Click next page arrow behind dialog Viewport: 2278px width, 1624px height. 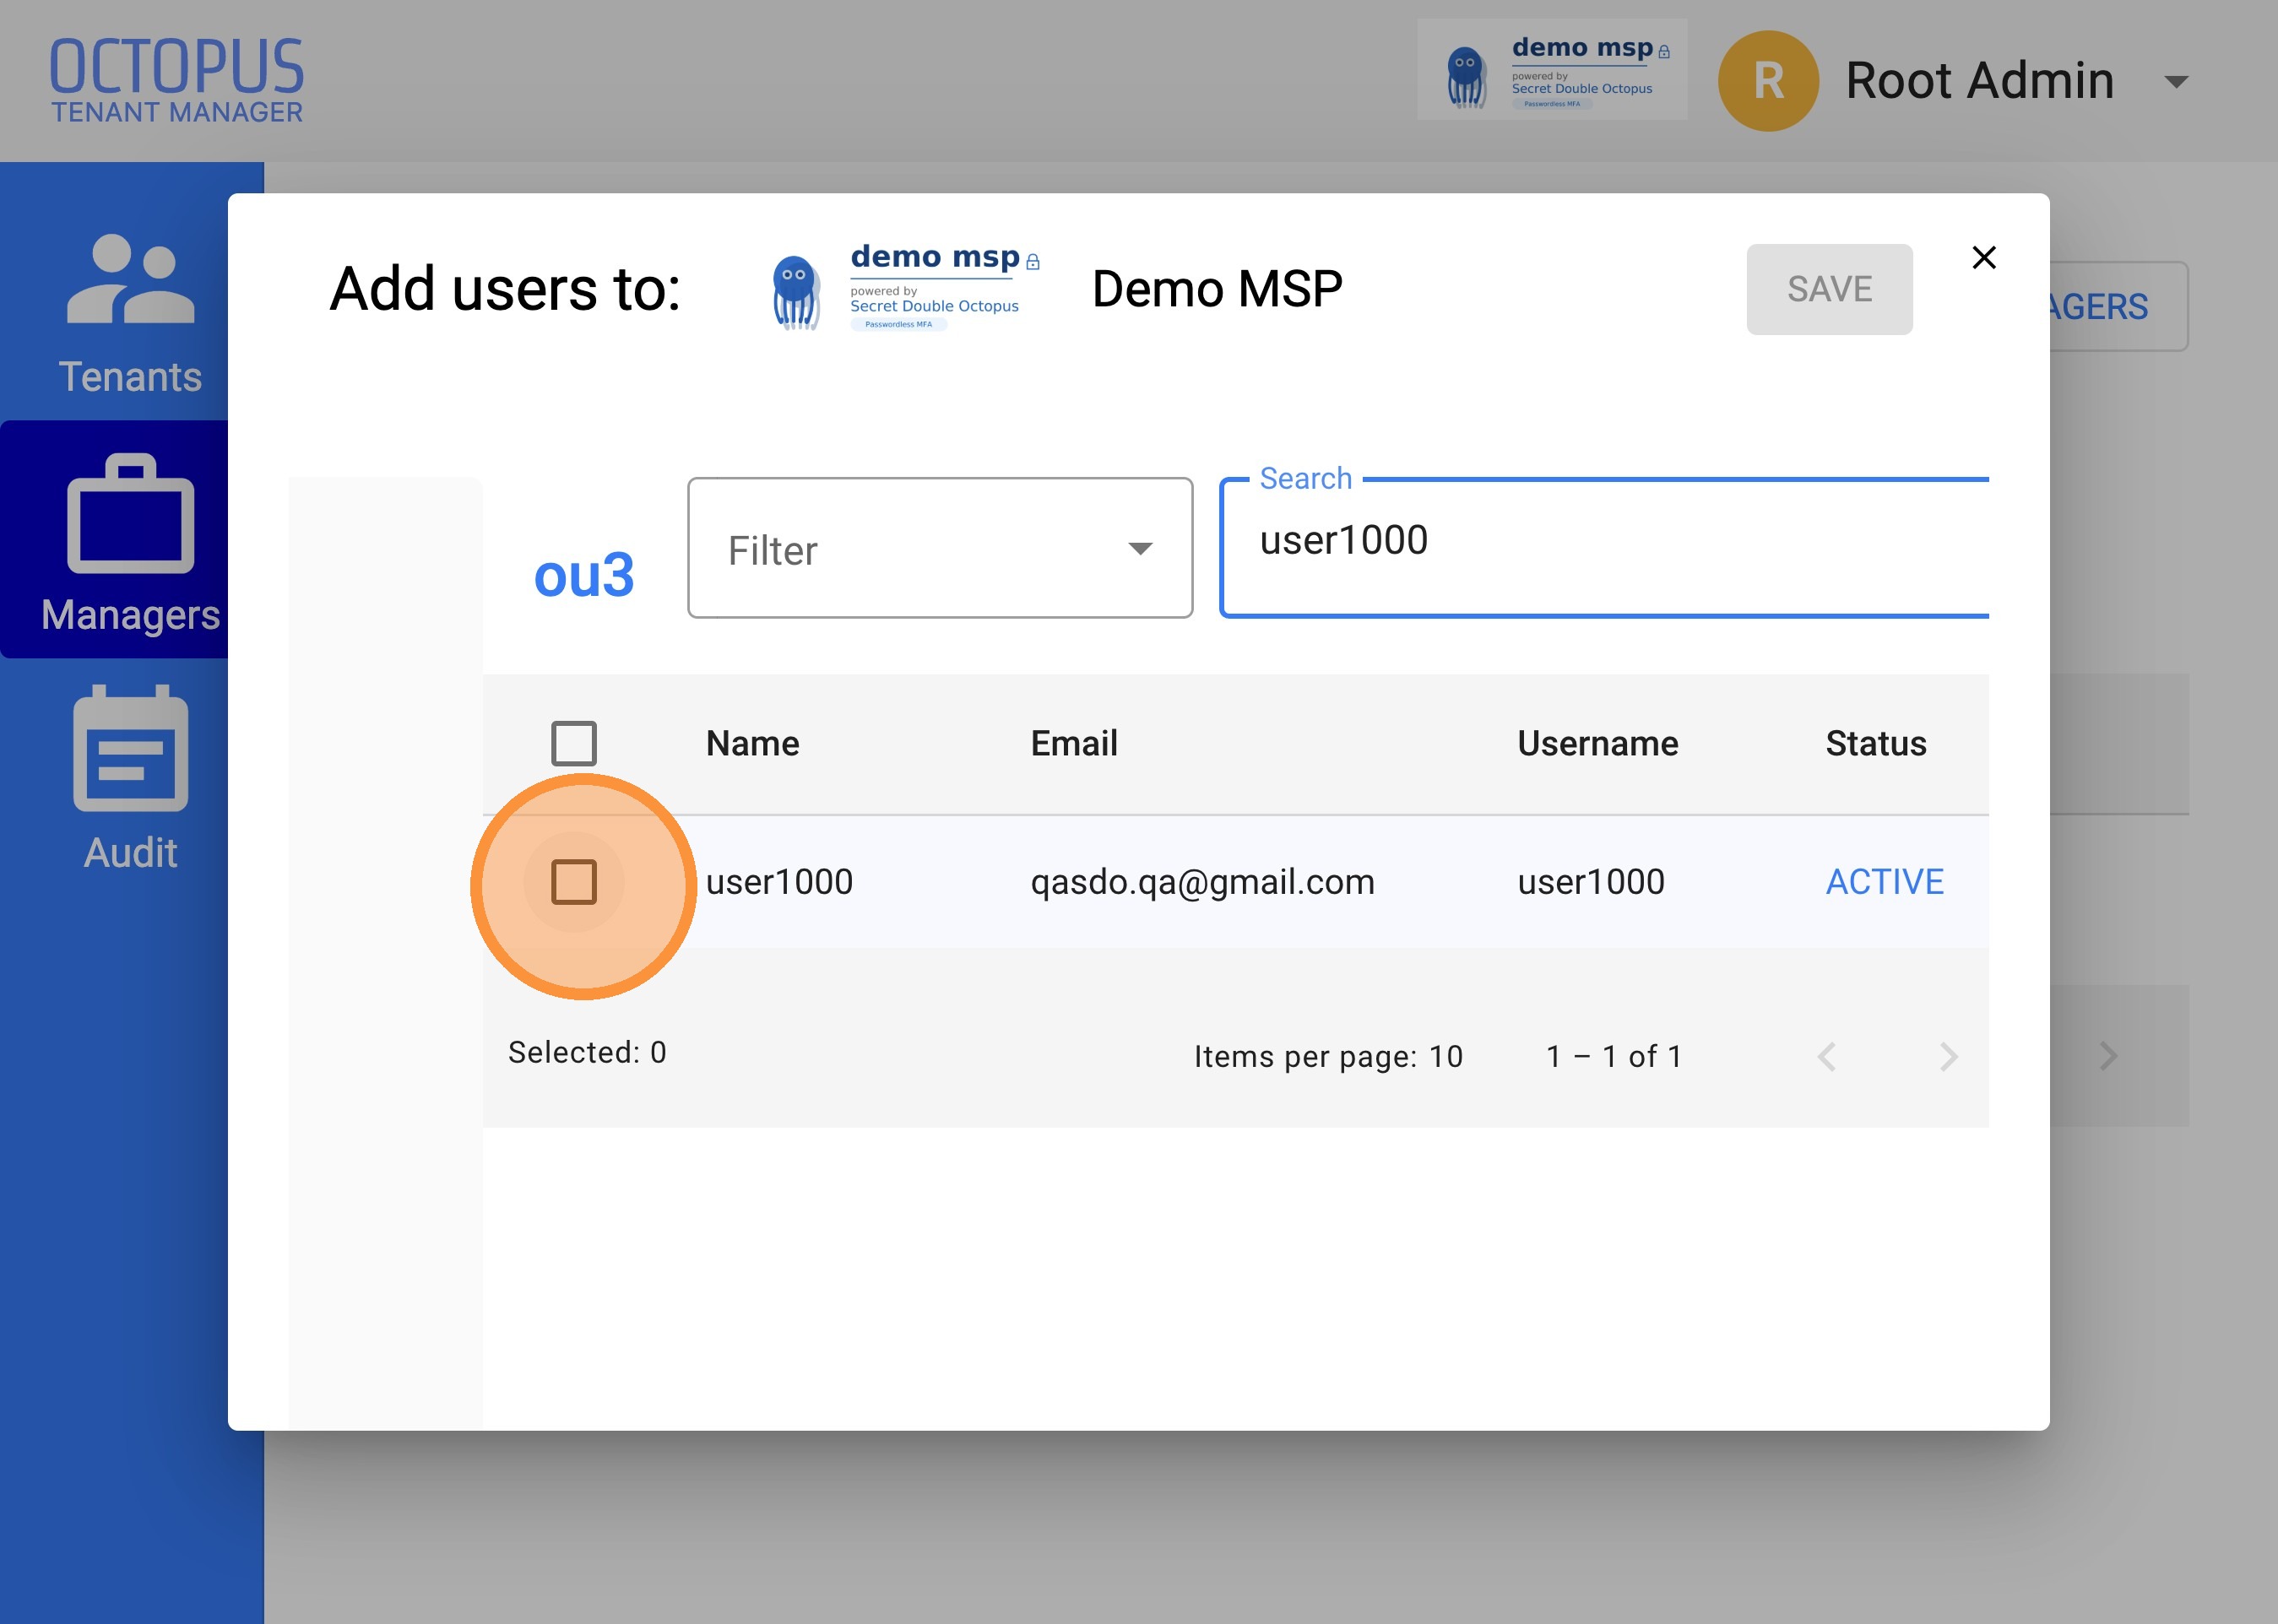click(x=2108, y=1057)
